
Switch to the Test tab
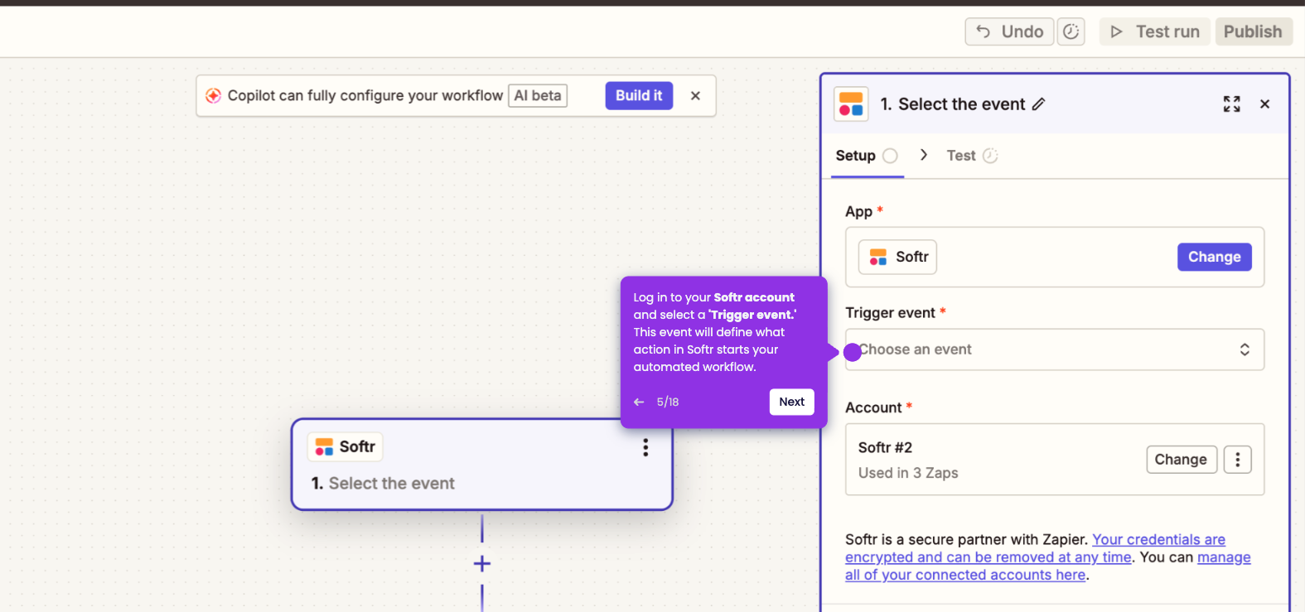pos(972,156)
